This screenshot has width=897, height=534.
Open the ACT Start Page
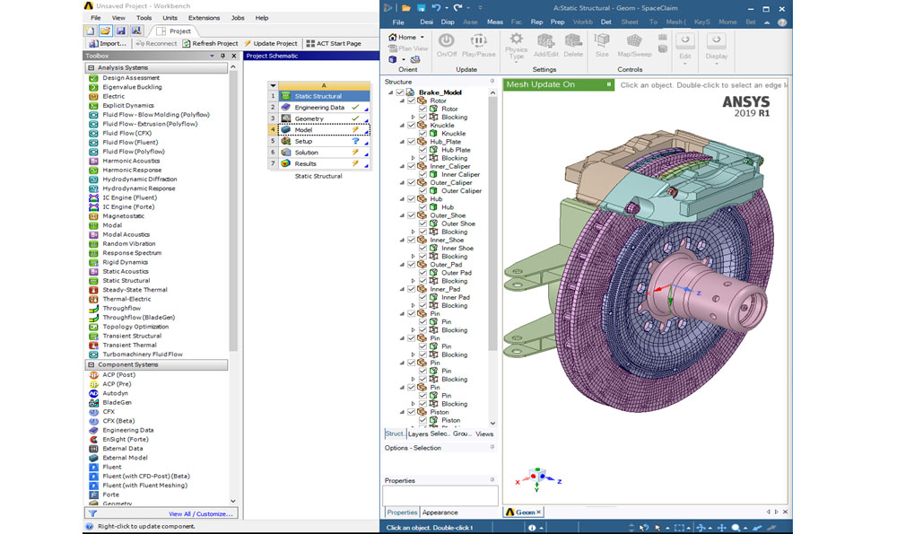coord(334,43)
